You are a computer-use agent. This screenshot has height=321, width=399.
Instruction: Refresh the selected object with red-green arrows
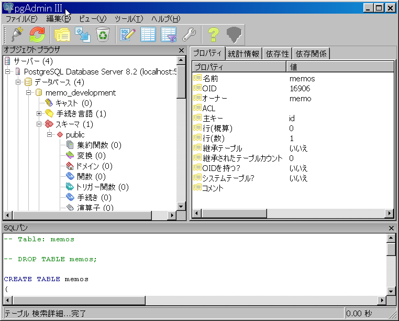pyautogui.click(x=37, y=35)
